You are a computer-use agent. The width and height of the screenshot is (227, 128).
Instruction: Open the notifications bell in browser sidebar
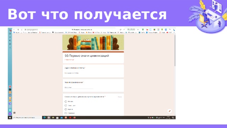pos(10,30)
